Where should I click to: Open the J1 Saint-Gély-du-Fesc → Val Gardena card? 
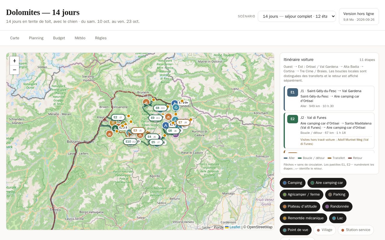click(x=329, y=98)
